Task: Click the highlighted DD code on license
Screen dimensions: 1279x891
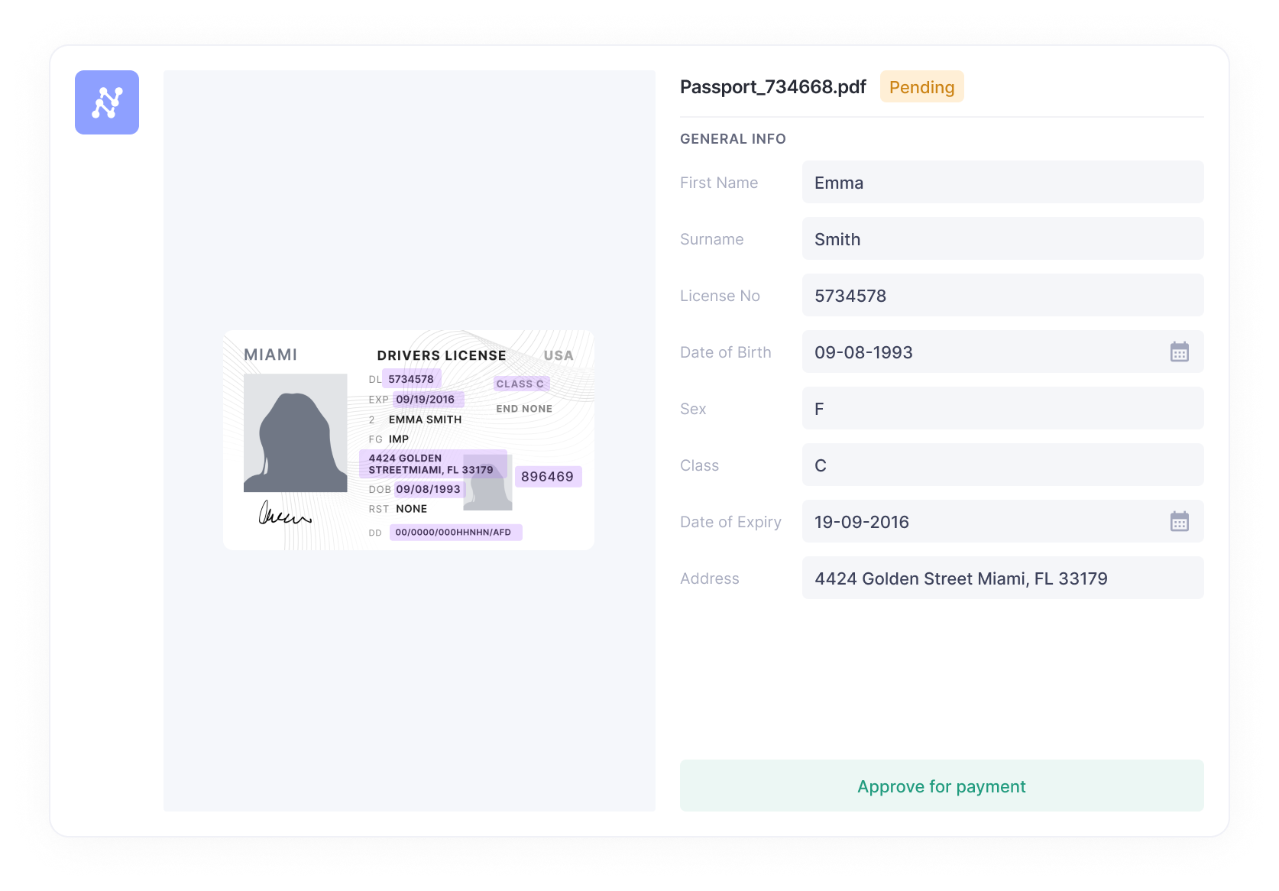Action: coord(455,532)
